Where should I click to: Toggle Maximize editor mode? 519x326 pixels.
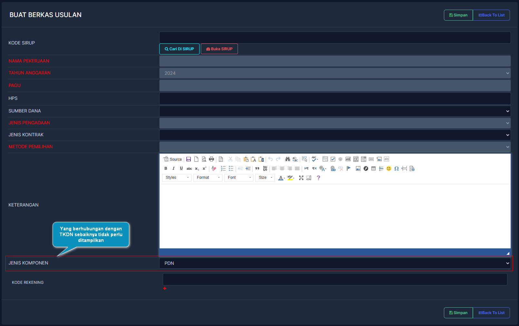tap(301, 178)
